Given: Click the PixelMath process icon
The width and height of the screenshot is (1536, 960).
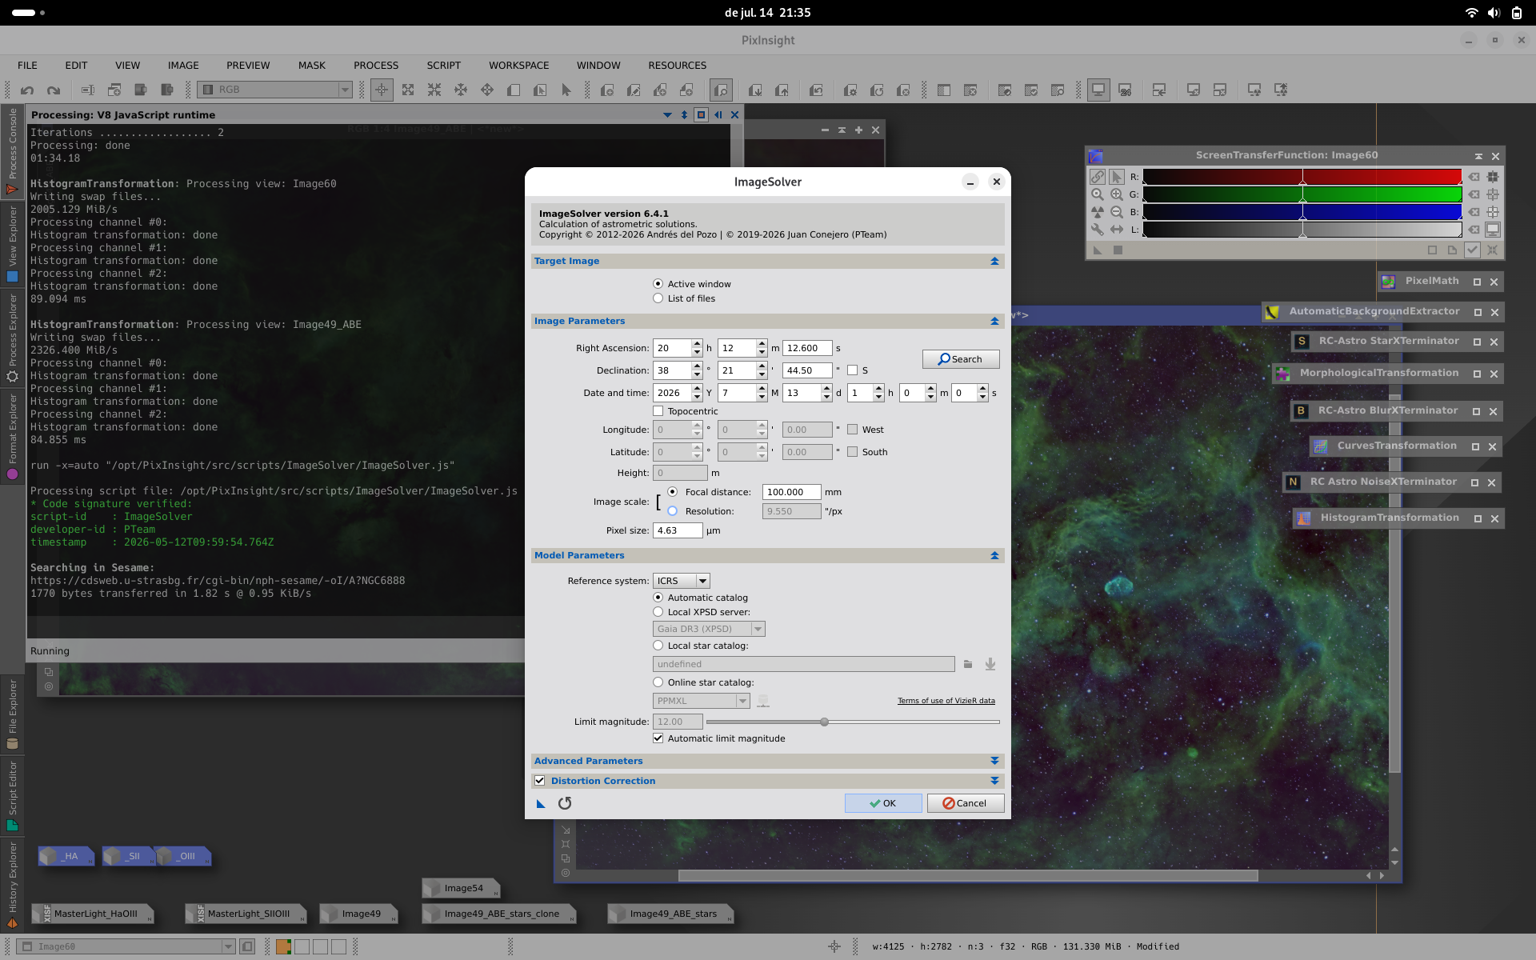Looking at the screenshot, I should [x=1389, y=282].
